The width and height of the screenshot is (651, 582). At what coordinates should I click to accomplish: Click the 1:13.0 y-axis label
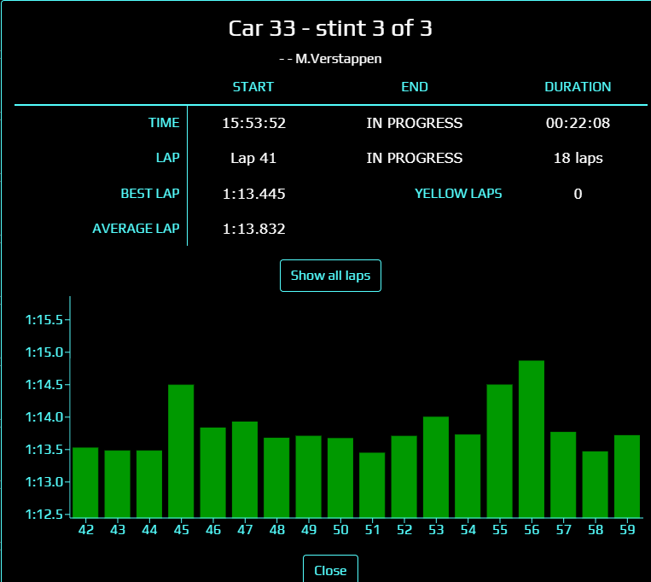tap(44, 482)
